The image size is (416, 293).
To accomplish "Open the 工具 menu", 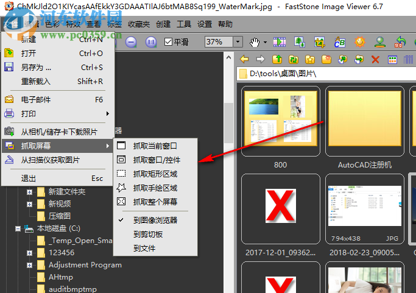I will coord(184,24).
